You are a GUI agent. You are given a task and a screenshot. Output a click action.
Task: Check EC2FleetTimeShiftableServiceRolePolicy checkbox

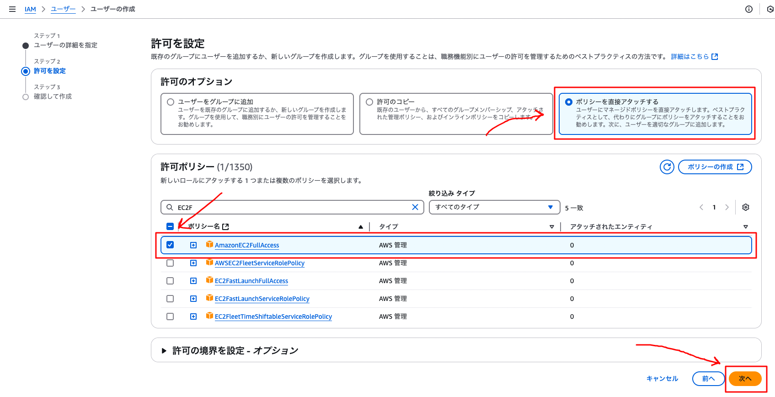click(170, 317)
